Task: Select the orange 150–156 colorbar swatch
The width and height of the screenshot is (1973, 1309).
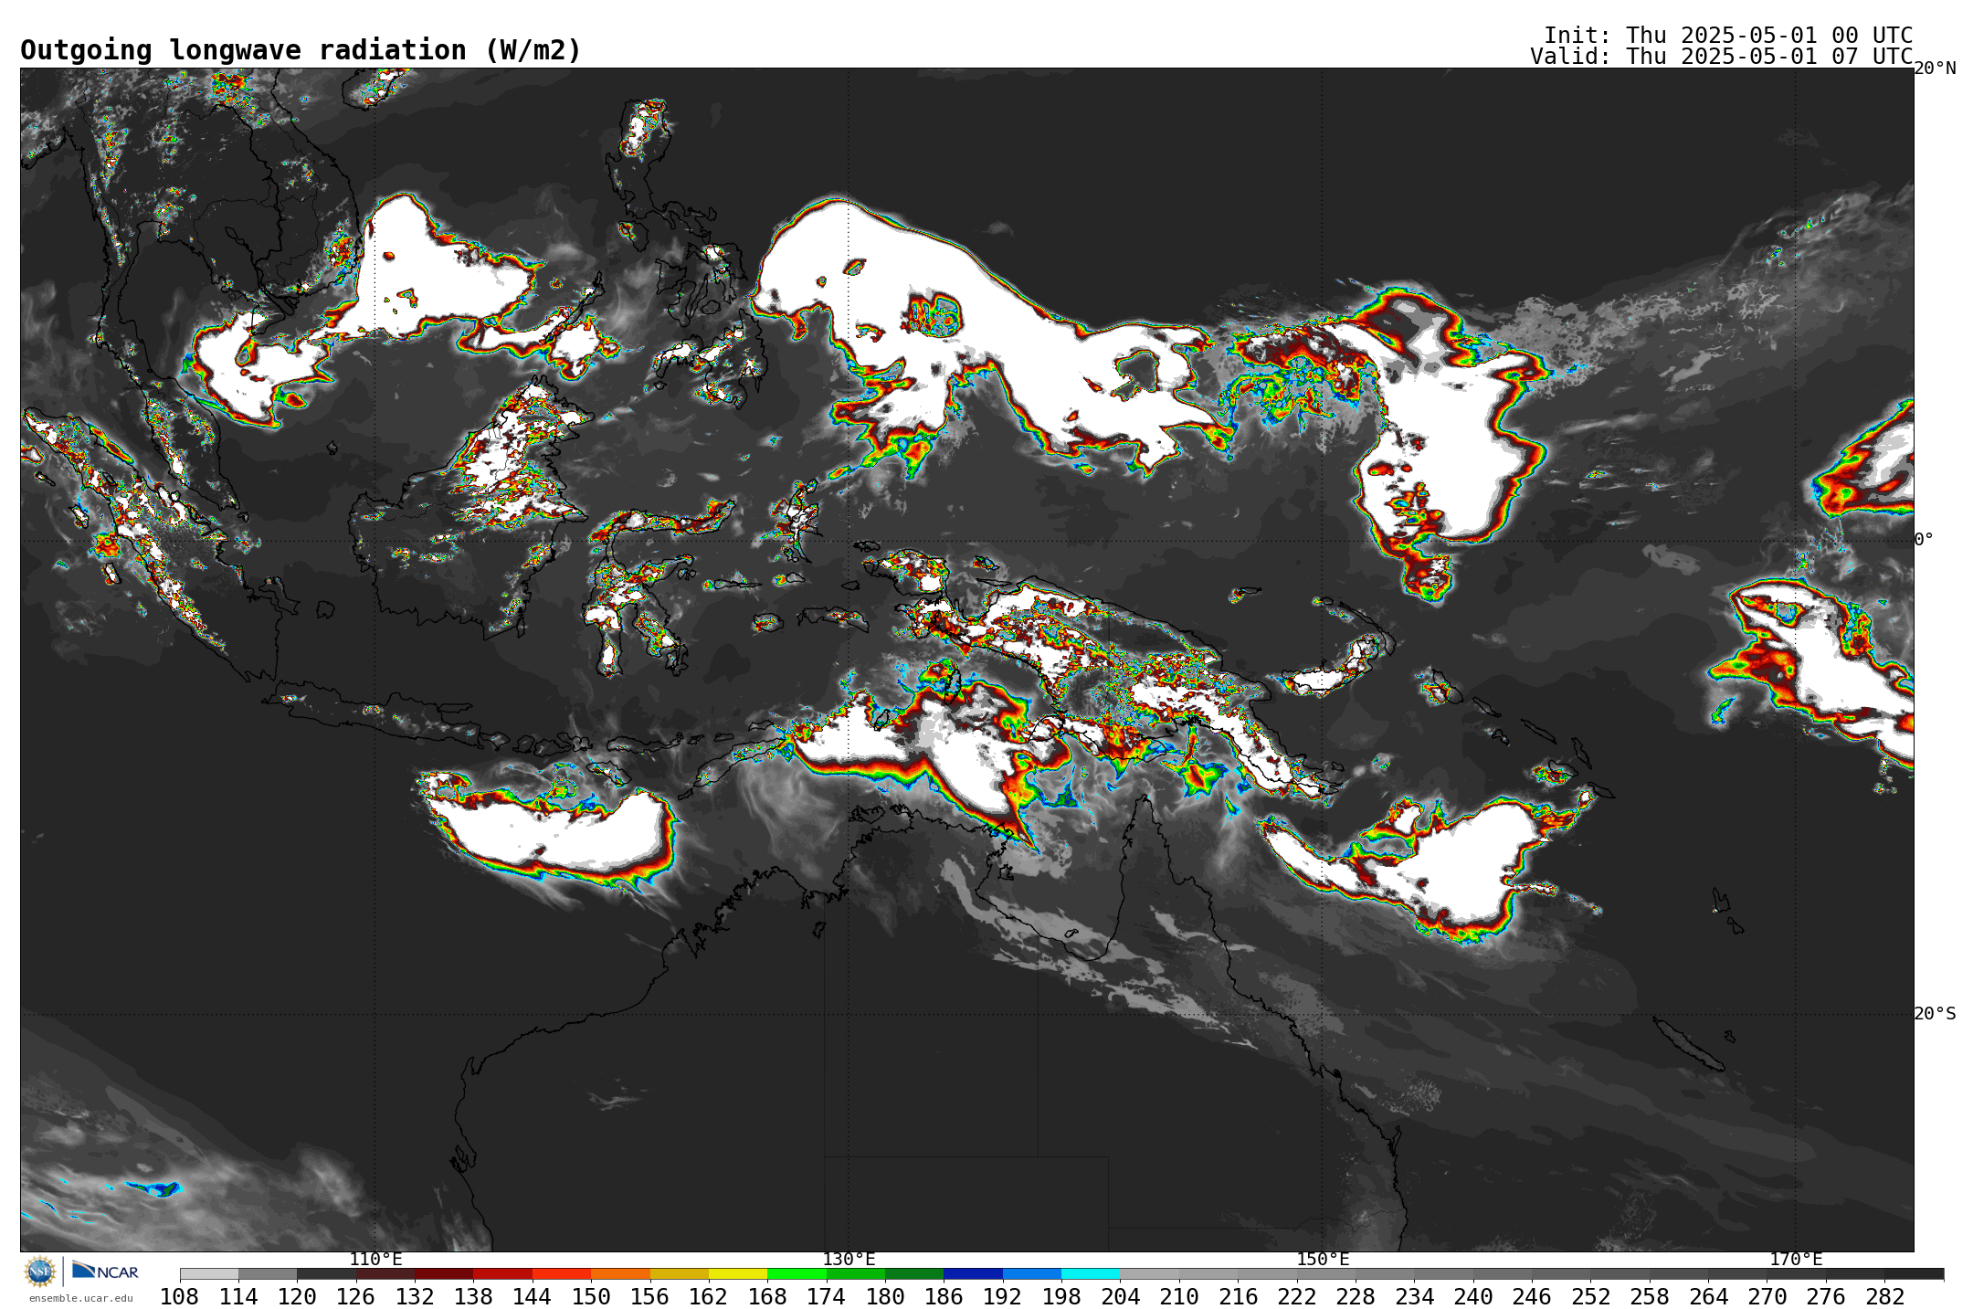Action: point(620,1273)
